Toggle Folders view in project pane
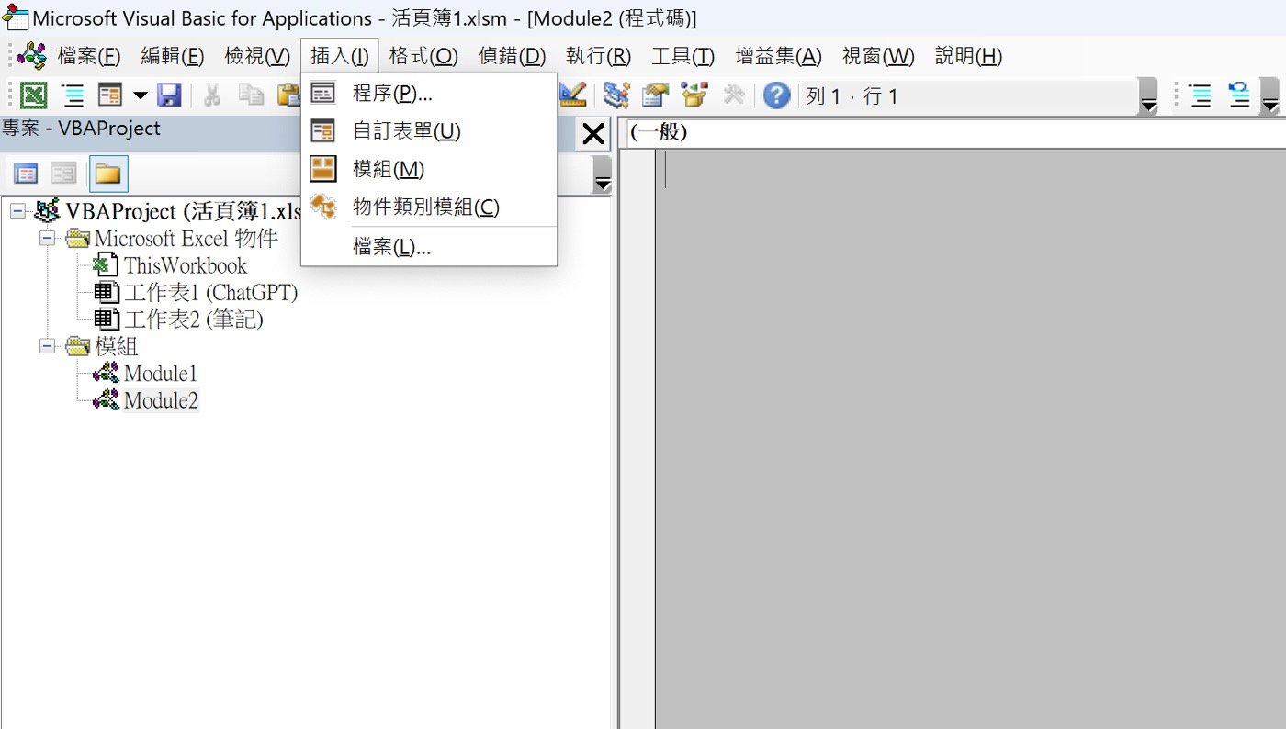 pos(108,174)
